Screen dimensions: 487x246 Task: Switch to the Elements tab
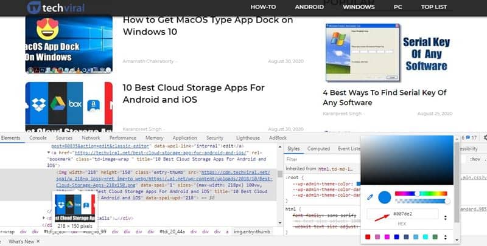(x=10, y=138)
